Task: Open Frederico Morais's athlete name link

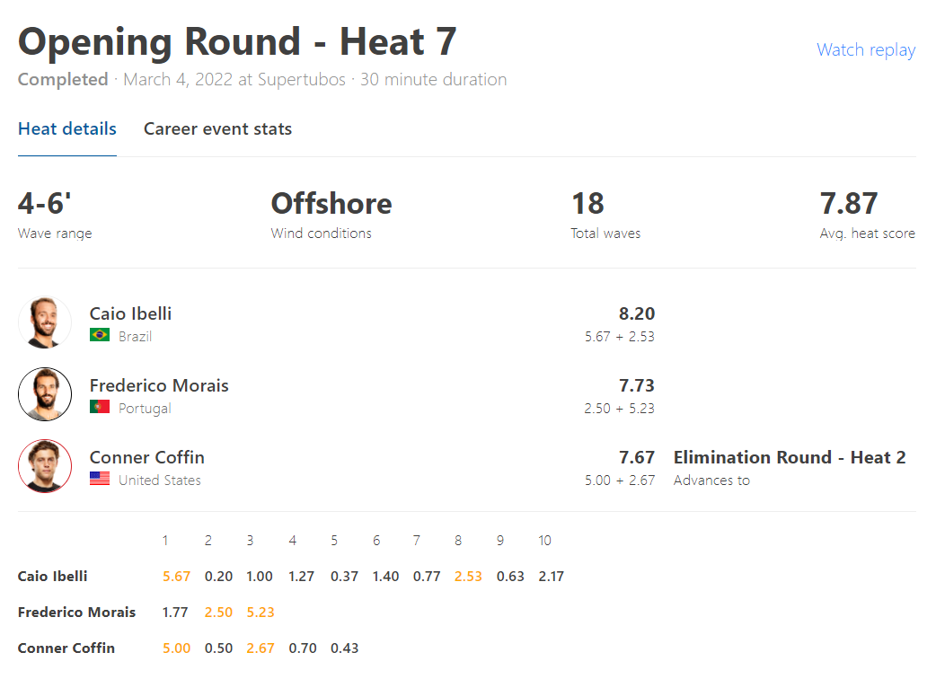Action: click(159, 385)
